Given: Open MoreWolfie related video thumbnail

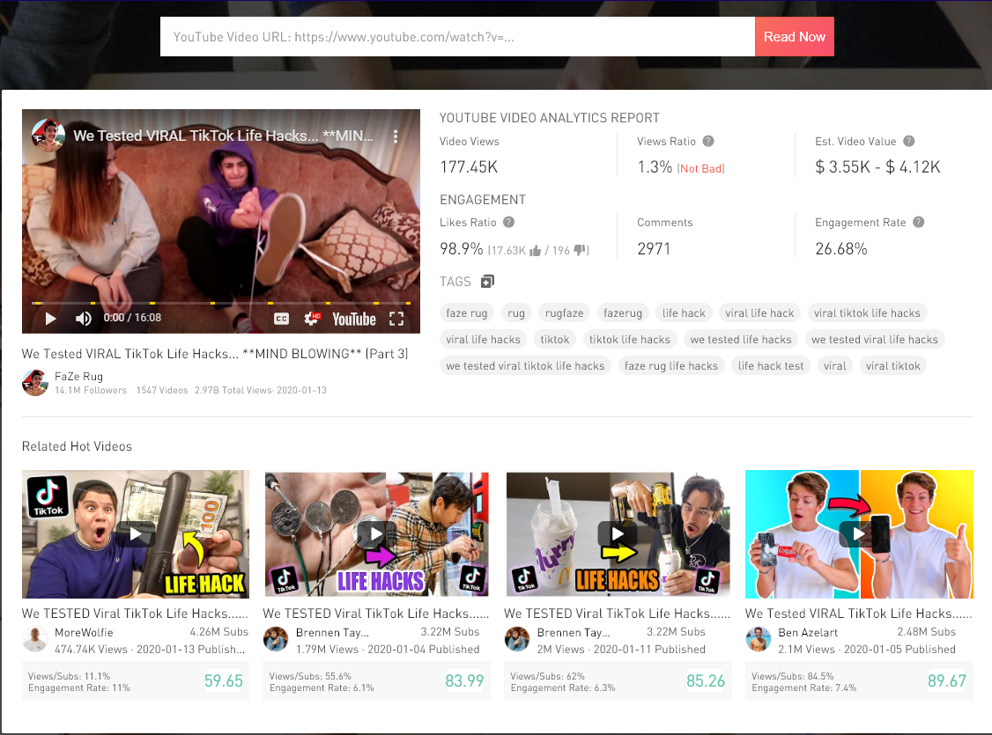Looking at the screenshot, I should 136,534.
